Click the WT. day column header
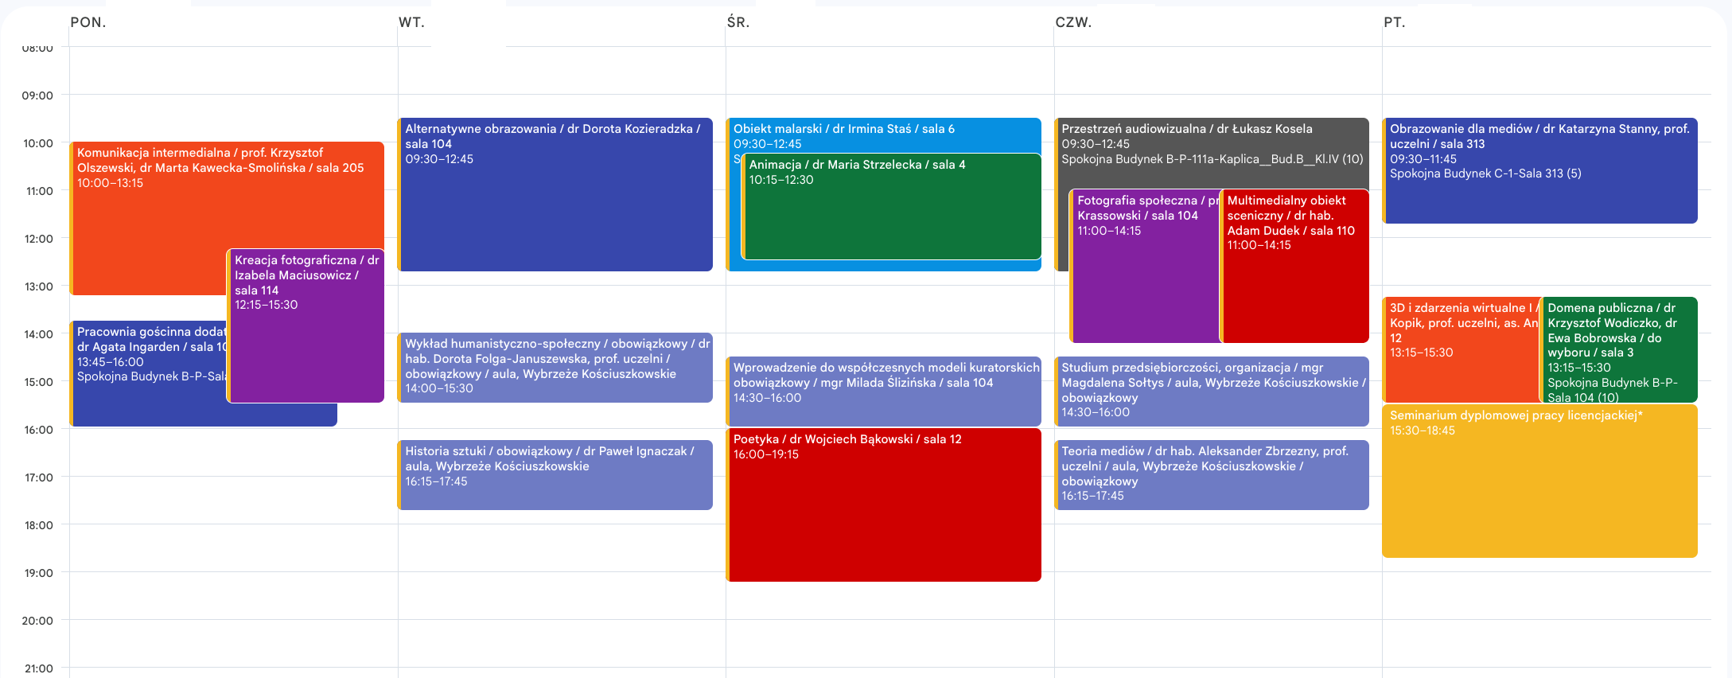This screenshot has height=678, width=1732. pyautogui.click(x=411, y=22)
